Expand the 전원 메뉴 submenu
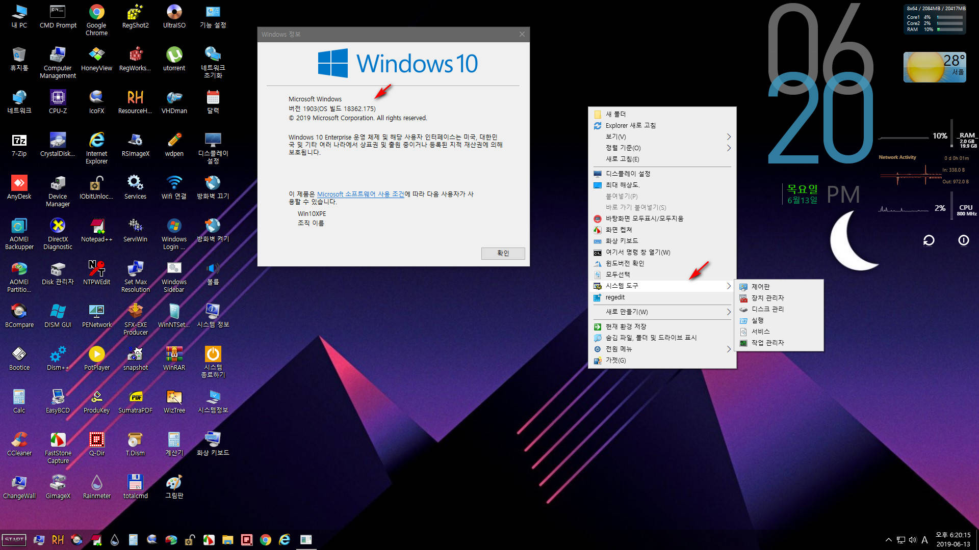Screen dimensions: 979x550 tap(662, 349)
